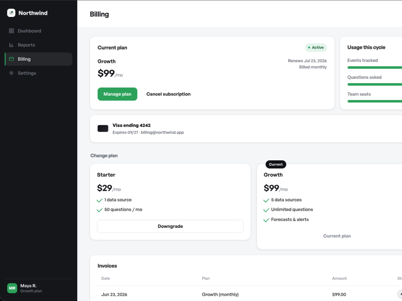Click the Current plan button on Growth card

click(337, 236)
